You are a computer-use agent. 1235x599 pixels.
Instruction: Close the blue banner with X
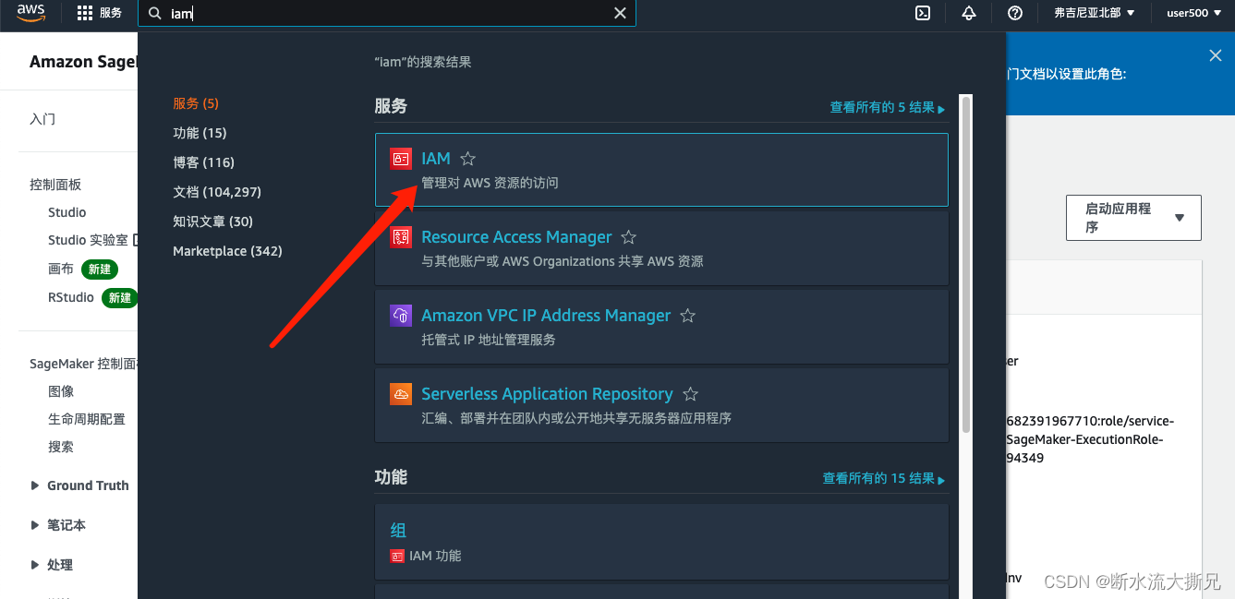pos(1216,55)
